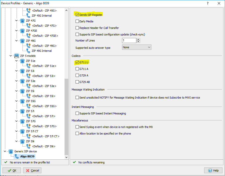This screenshot has width=225, height=176.
Task: Click the locked handset icon for Default ZIP 55G
Action: coord(28,106)
